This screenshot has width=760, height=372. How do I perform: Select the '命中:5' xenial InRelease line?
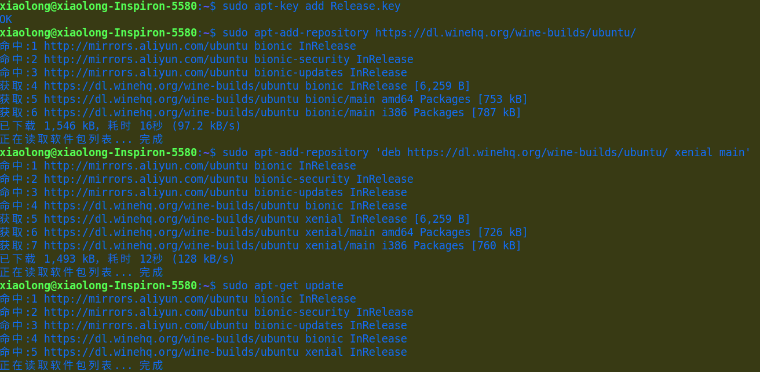pyautogui.click(x=203, y=352)
